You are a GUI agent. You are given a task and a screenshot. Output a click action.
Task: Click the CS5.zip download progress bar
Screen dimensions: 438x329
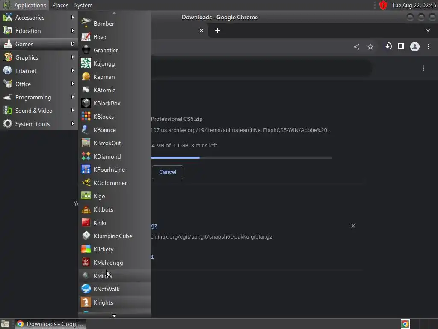[x=241, y=158]
